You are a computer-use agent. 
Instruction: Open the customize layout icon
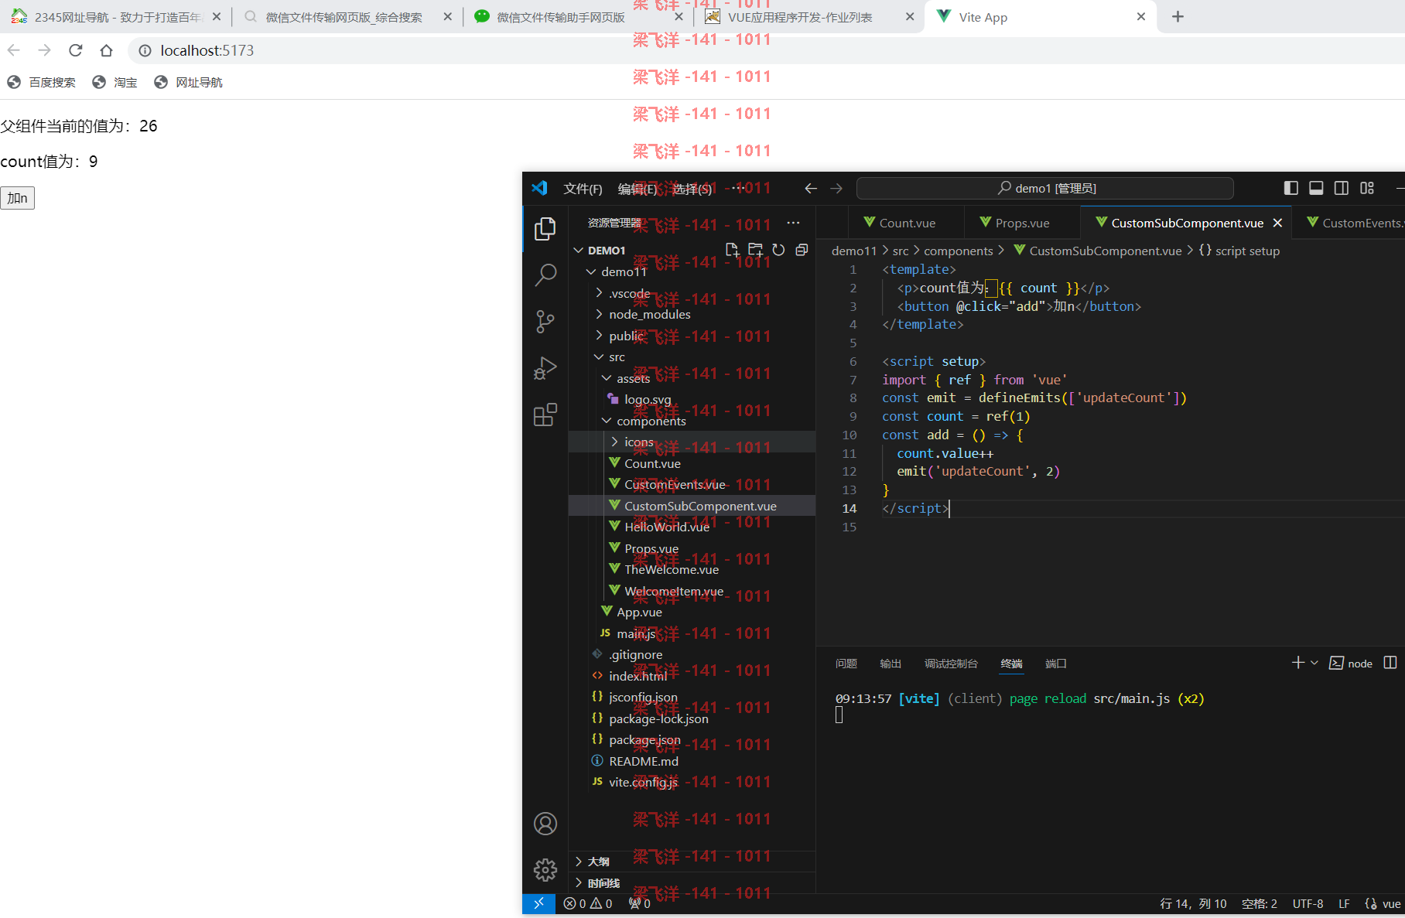click(1367, 188)
